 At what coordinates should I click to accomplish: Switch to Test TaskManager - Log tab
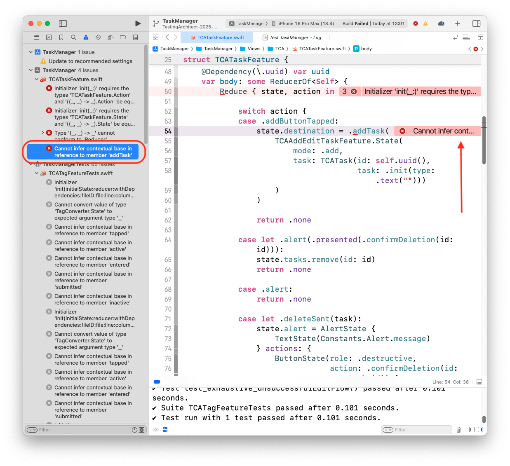pyautogui.click(x=295, y=37)
